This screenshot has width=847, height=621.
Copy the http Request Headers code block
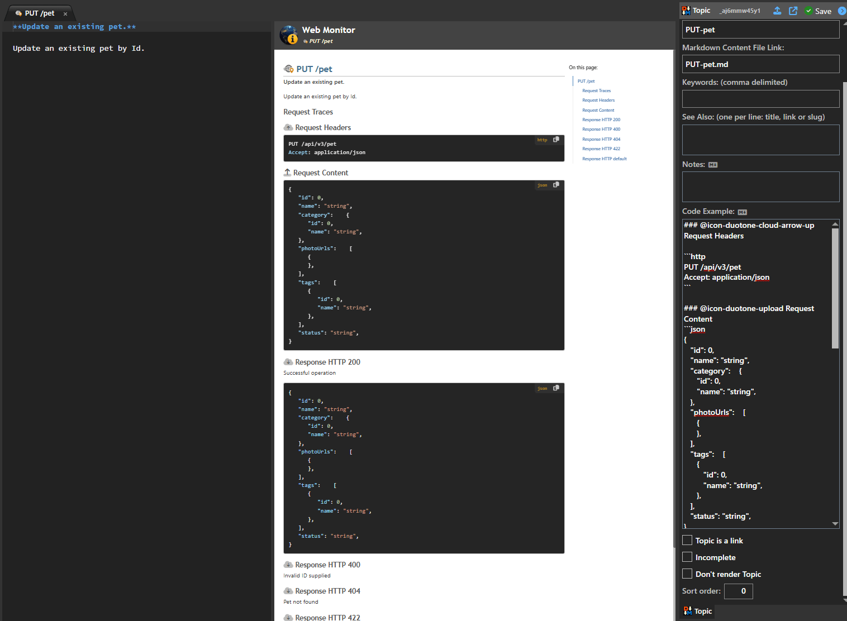point(556,140)
